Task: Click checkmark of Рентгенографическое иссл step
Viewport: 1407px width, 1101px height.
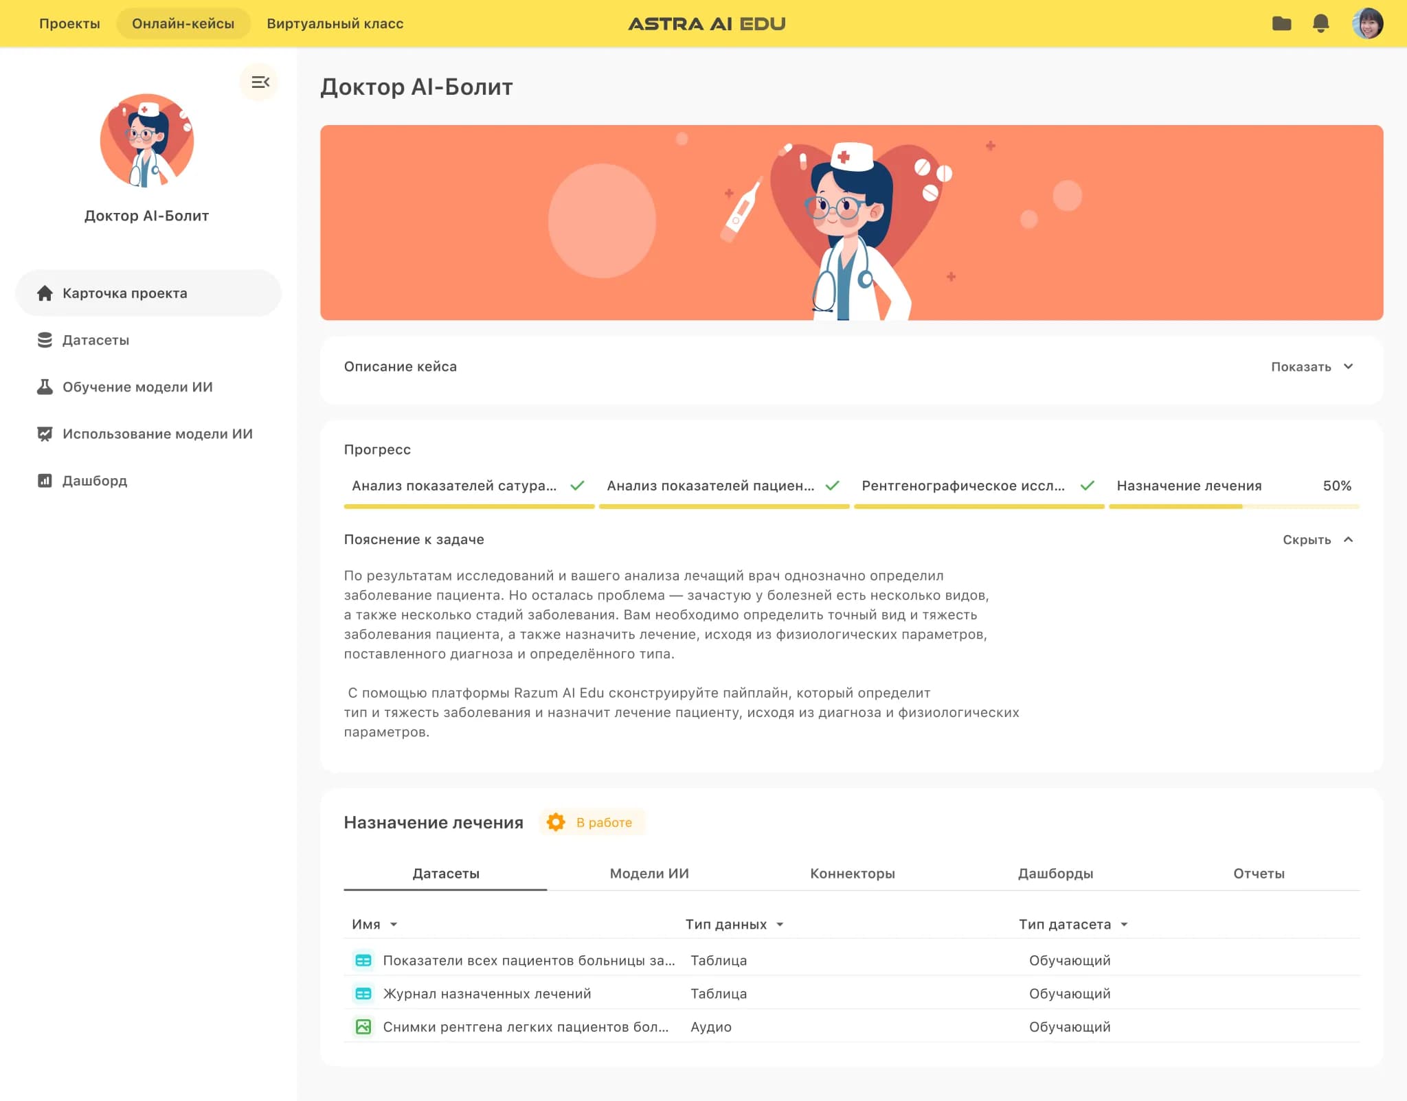Action: [1087, 486]
